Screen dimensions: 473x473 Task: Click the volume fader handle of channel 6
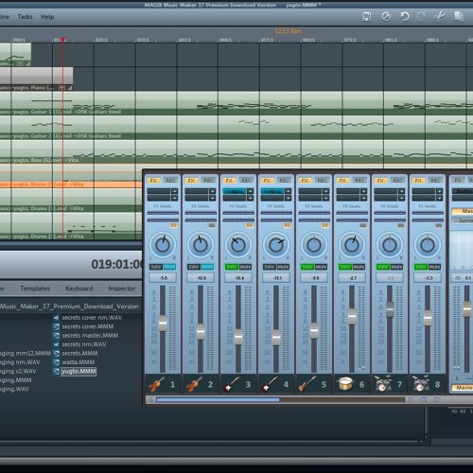(352, 317)
